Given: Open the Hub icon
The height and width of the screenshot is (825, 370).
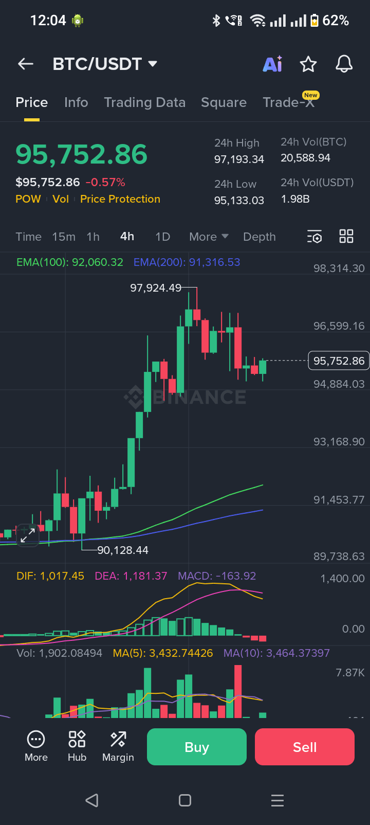Looking at the screenshot, I should (x=77, y=746).
